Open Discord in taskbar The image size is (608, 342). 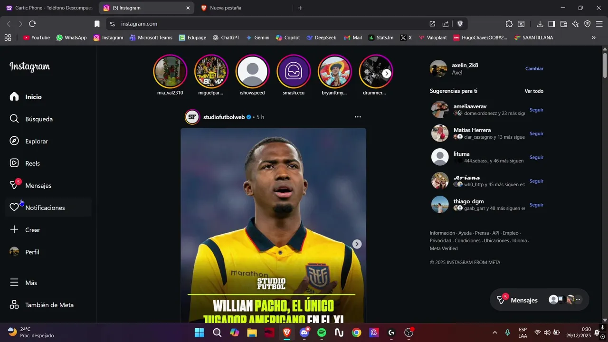[x=304, y=332]
